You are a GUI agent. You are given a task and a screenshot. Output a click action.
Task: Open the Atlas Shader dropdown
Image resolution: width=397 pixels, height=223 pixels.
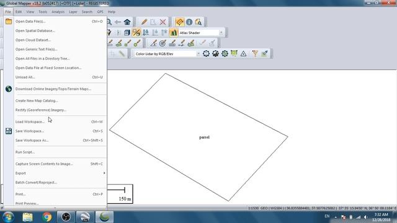pos(201,33)
